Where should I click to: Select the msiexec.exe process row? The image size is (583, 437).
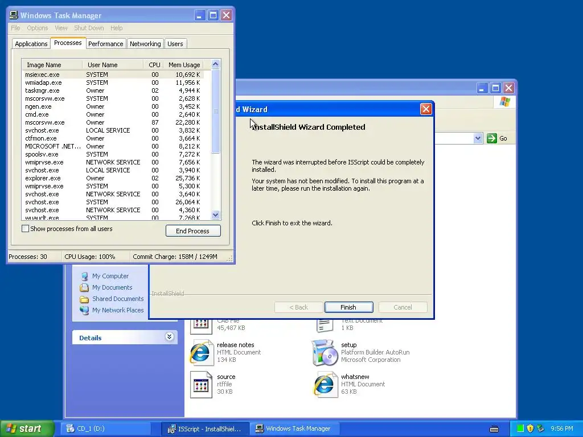[113, 75]
